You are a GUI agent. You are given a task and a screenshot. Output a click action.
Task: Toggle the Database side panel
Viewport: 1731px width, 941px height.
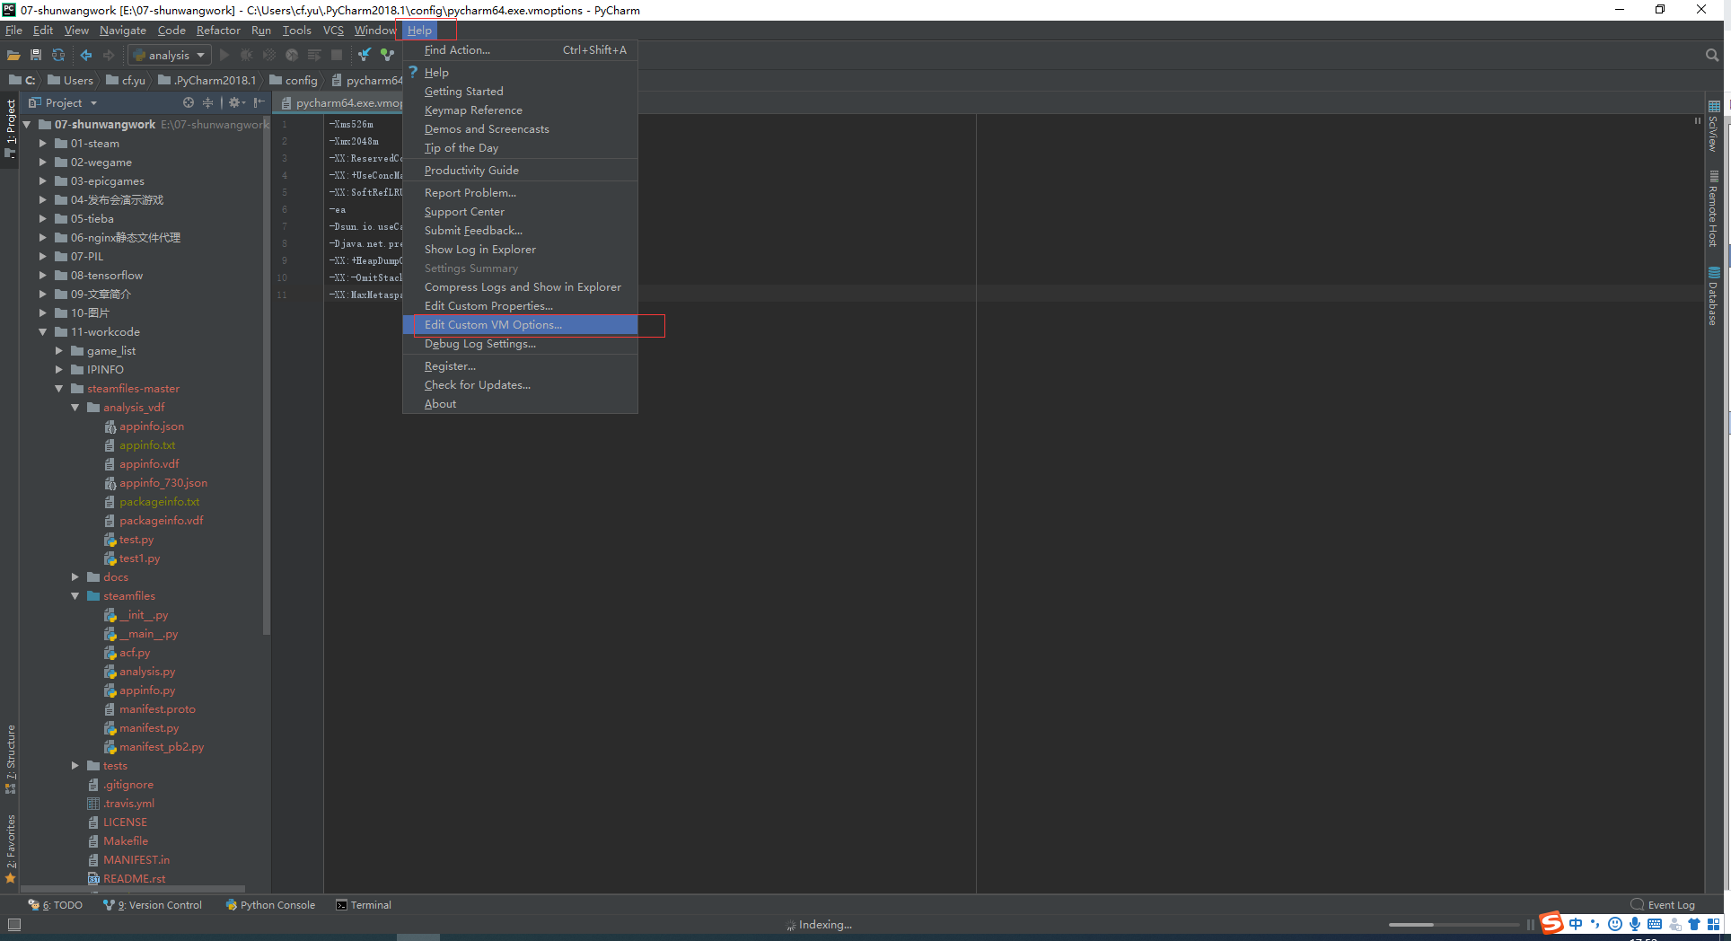click(1714, 296)
